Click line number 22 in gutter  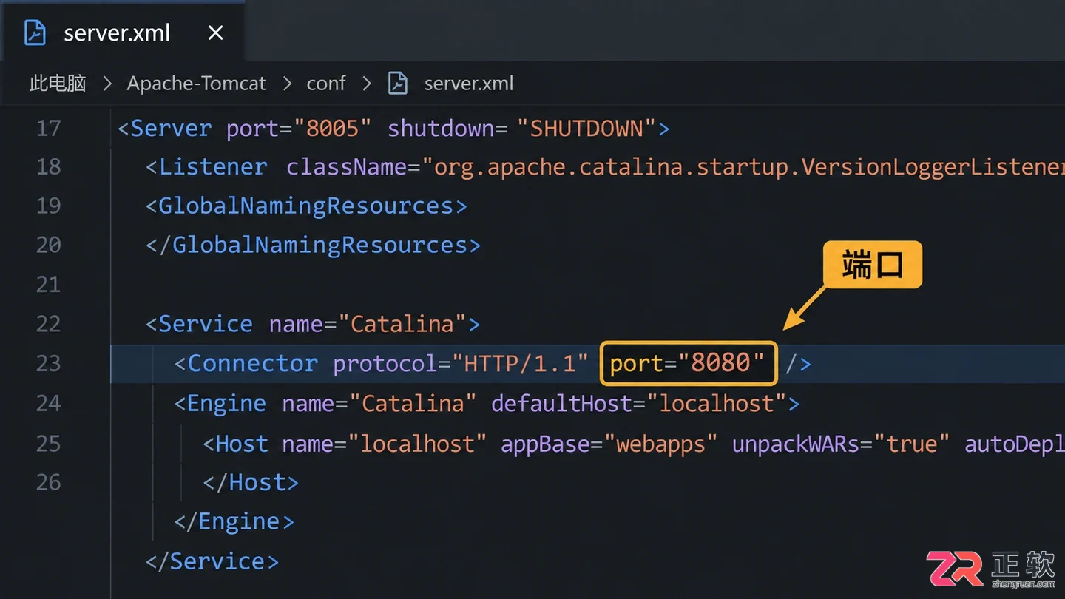[x=48, y=324]
